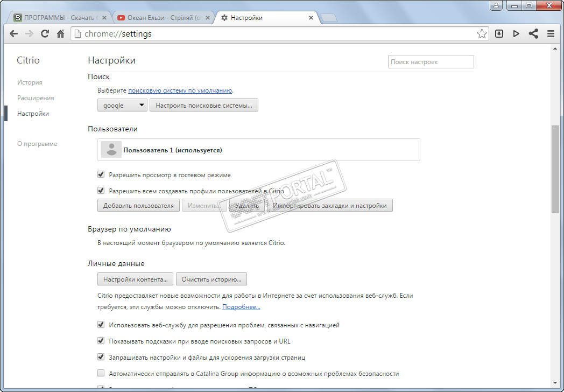Click the scrollbar up arrow
The height and width of the screenshot is (392, 564).
[x=555, y=48]
